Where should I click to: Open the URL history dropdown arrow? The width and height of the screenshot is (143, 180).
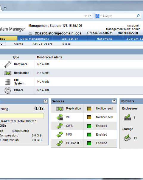(86, 16)
